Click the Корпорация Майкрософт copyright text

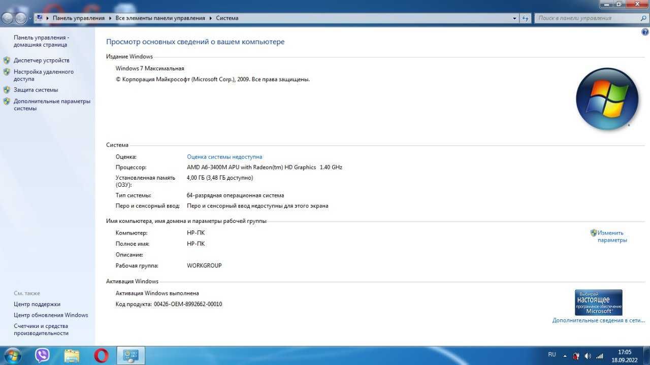[x=213, y=80]
